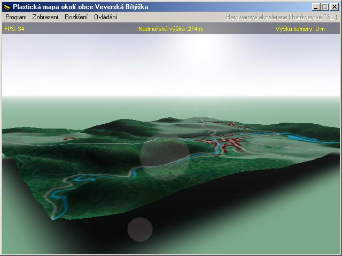Close the Plastická mapa window
Viewport: 342px width, 256px height.
(x=335, y=7)
